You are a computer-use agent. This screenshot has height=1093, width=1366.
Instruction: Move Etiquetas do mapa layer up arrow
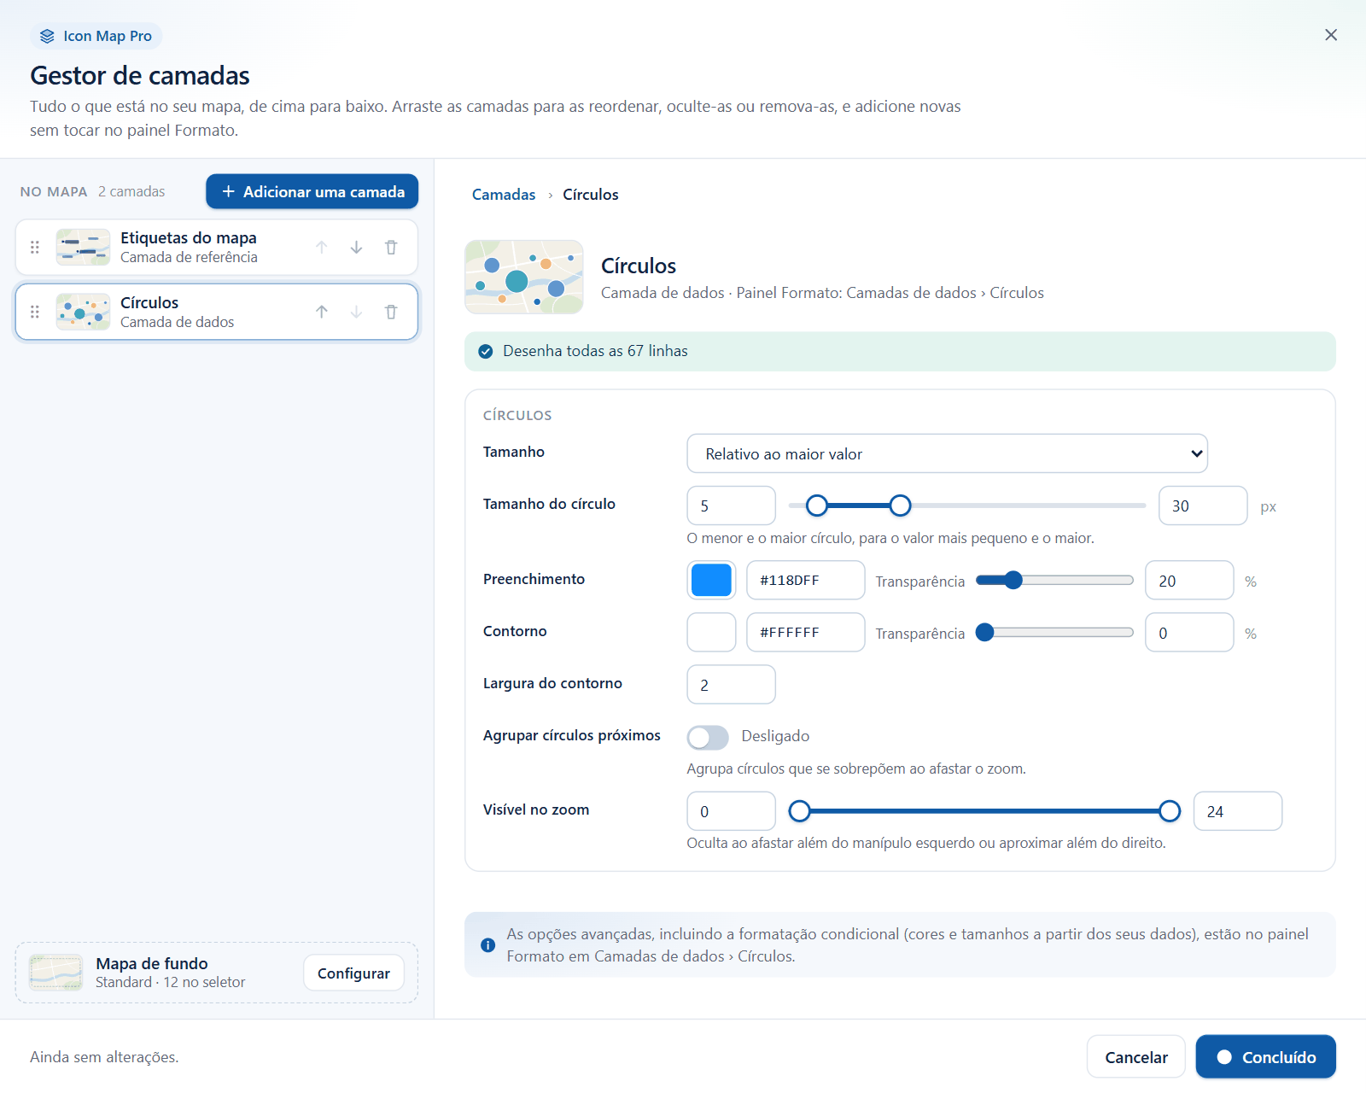tap(322, 248)
